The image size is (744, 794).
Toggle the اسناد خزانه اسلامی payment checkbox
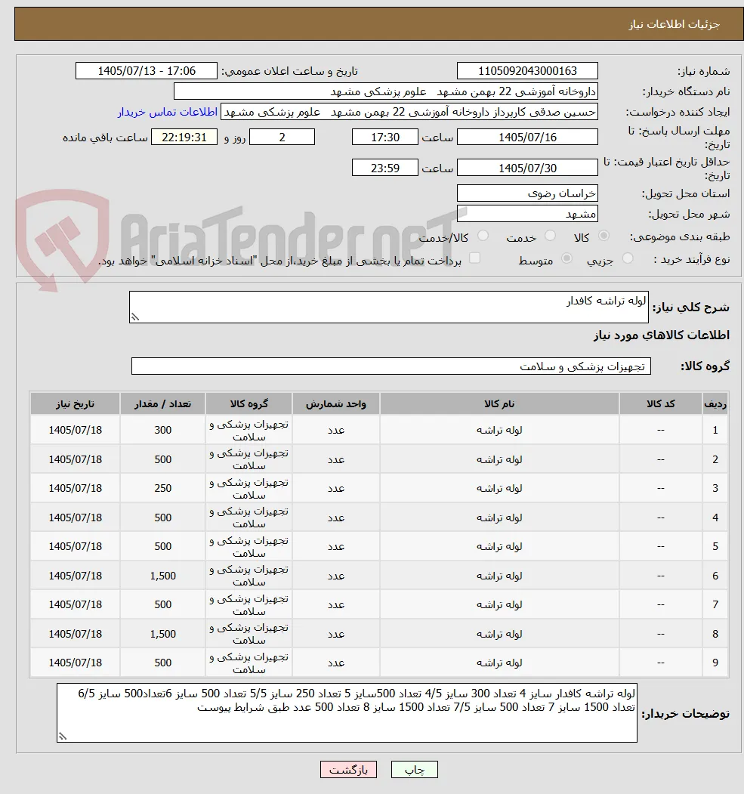(474, 258)
